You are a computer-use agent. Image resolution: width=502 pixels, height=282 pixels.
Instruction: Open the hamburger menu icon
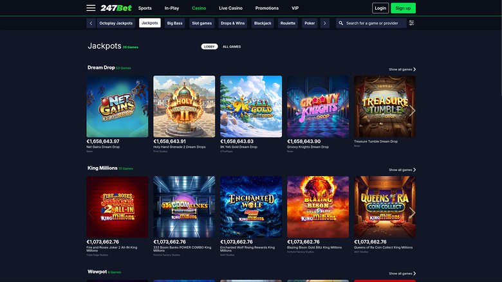click(x=91, y=8)
